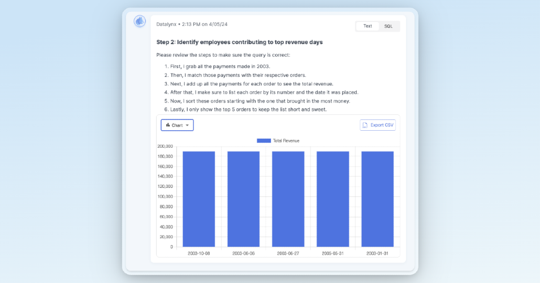Click the file icon in Export CSV
540x283 pixels.
[x=365, y=125]
